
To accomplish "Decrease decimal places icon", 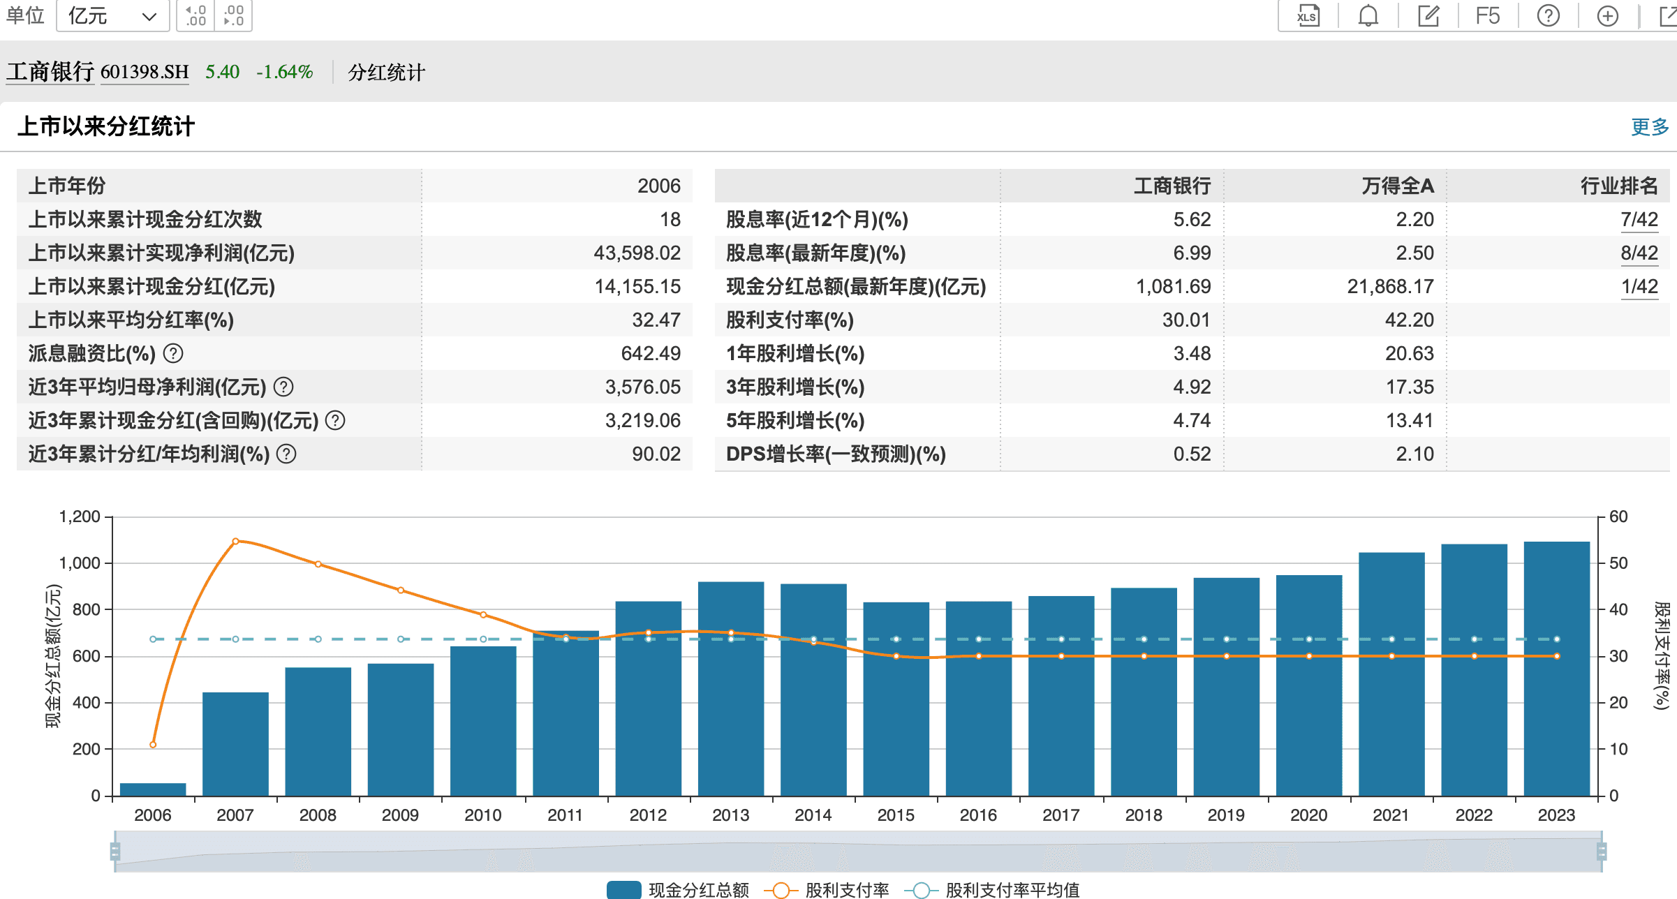I will point(233,15).
